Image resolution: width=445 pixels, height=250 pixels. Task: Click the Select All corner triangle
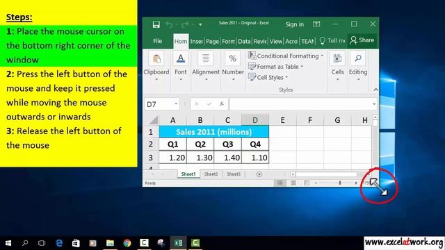(x=154, y=120)
